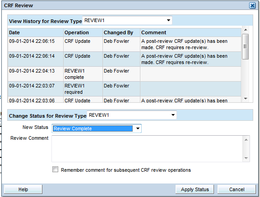This screenshot has height=197, width=260.
Task: Click Review Comment scroll down arrow
Action: 246,158
